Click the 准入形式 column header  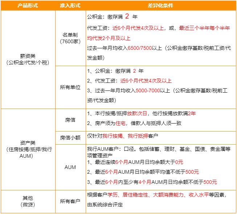70,6
